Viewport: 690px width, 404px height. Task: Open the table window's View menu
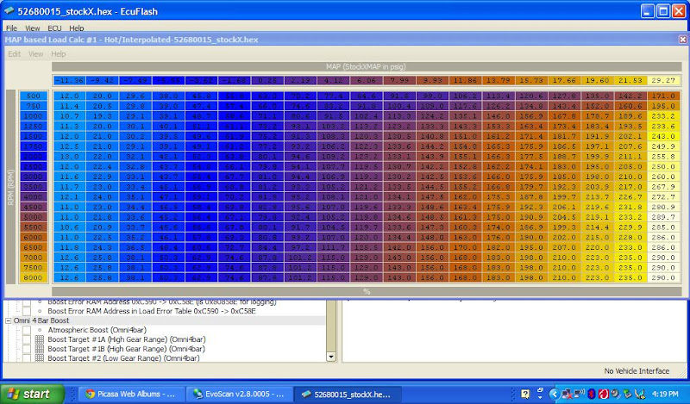[x=35, y=53]
